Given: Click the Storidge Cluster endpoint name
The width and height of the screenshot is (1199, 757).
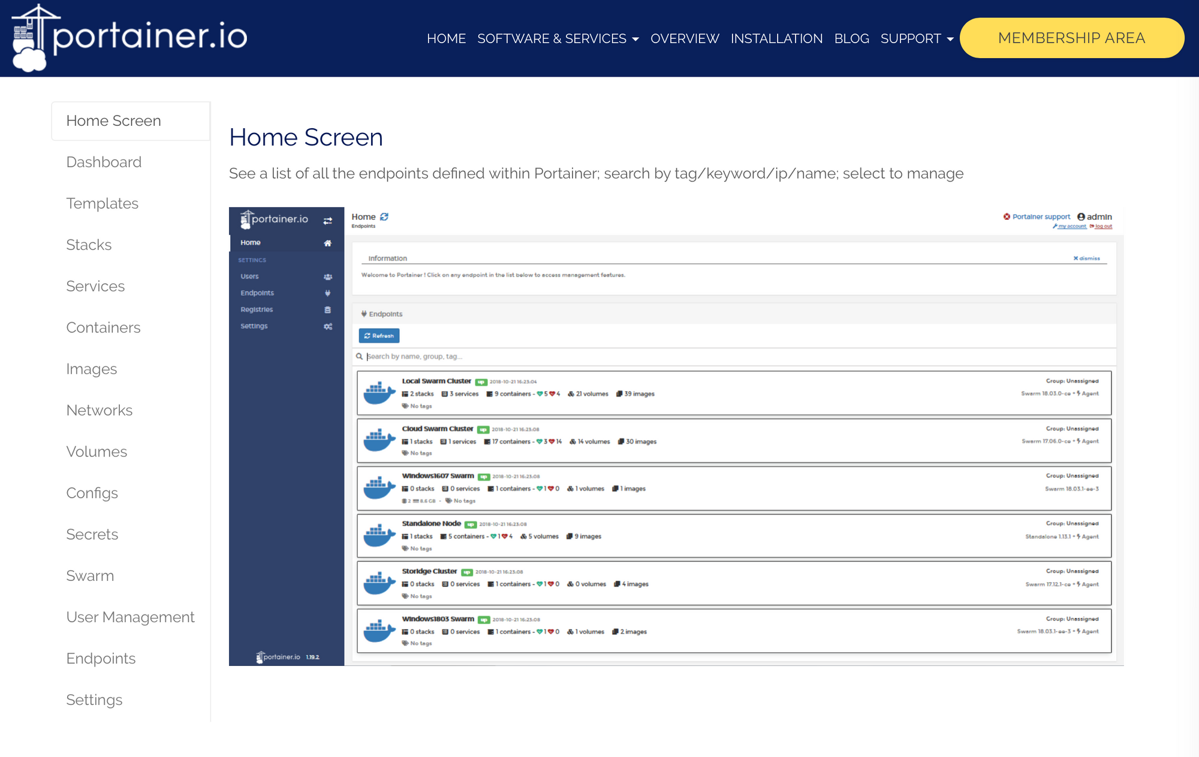Looking at the screenshot, I should (429, 571).
